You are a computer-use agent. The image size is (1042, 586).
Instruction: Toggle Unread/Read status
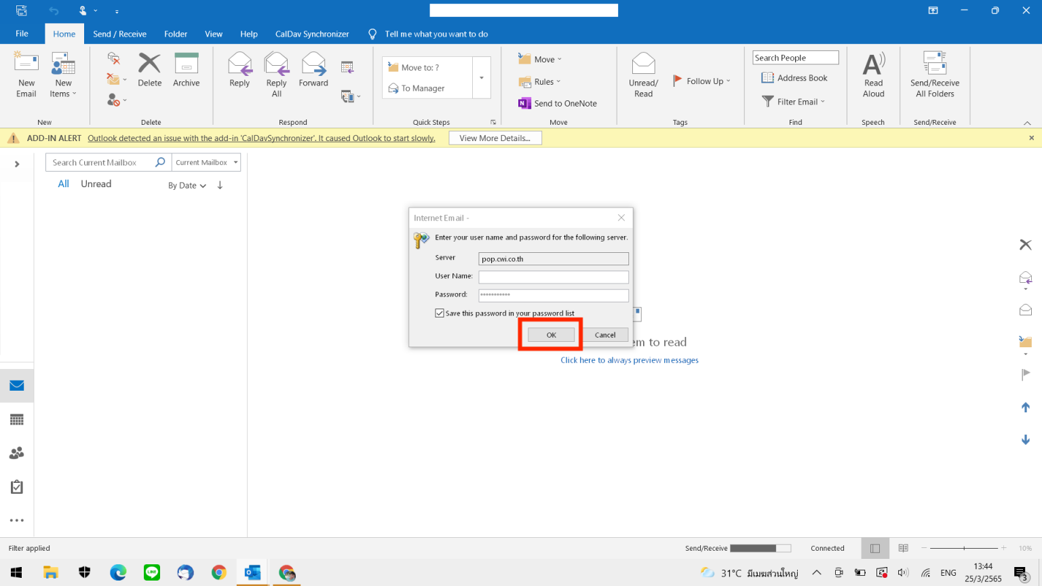pos(643,75)
